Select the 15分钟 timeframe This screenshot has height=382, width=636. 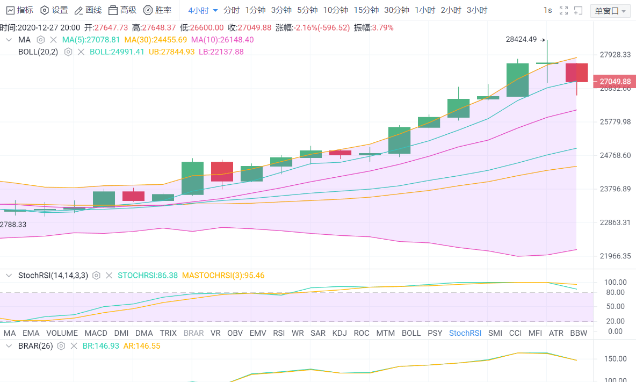click(366, 10)
